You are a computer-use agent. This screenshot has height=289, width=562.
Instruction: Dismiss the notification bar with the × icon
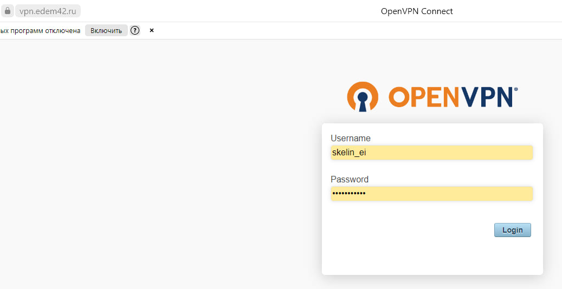(x=152, y=30)
